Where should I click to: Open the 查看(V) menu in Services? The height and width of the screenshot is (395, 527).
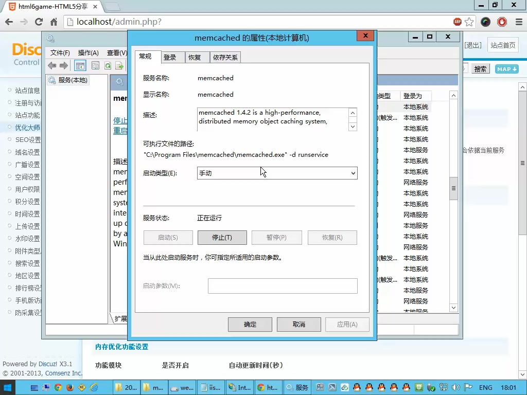pos(117,53)
